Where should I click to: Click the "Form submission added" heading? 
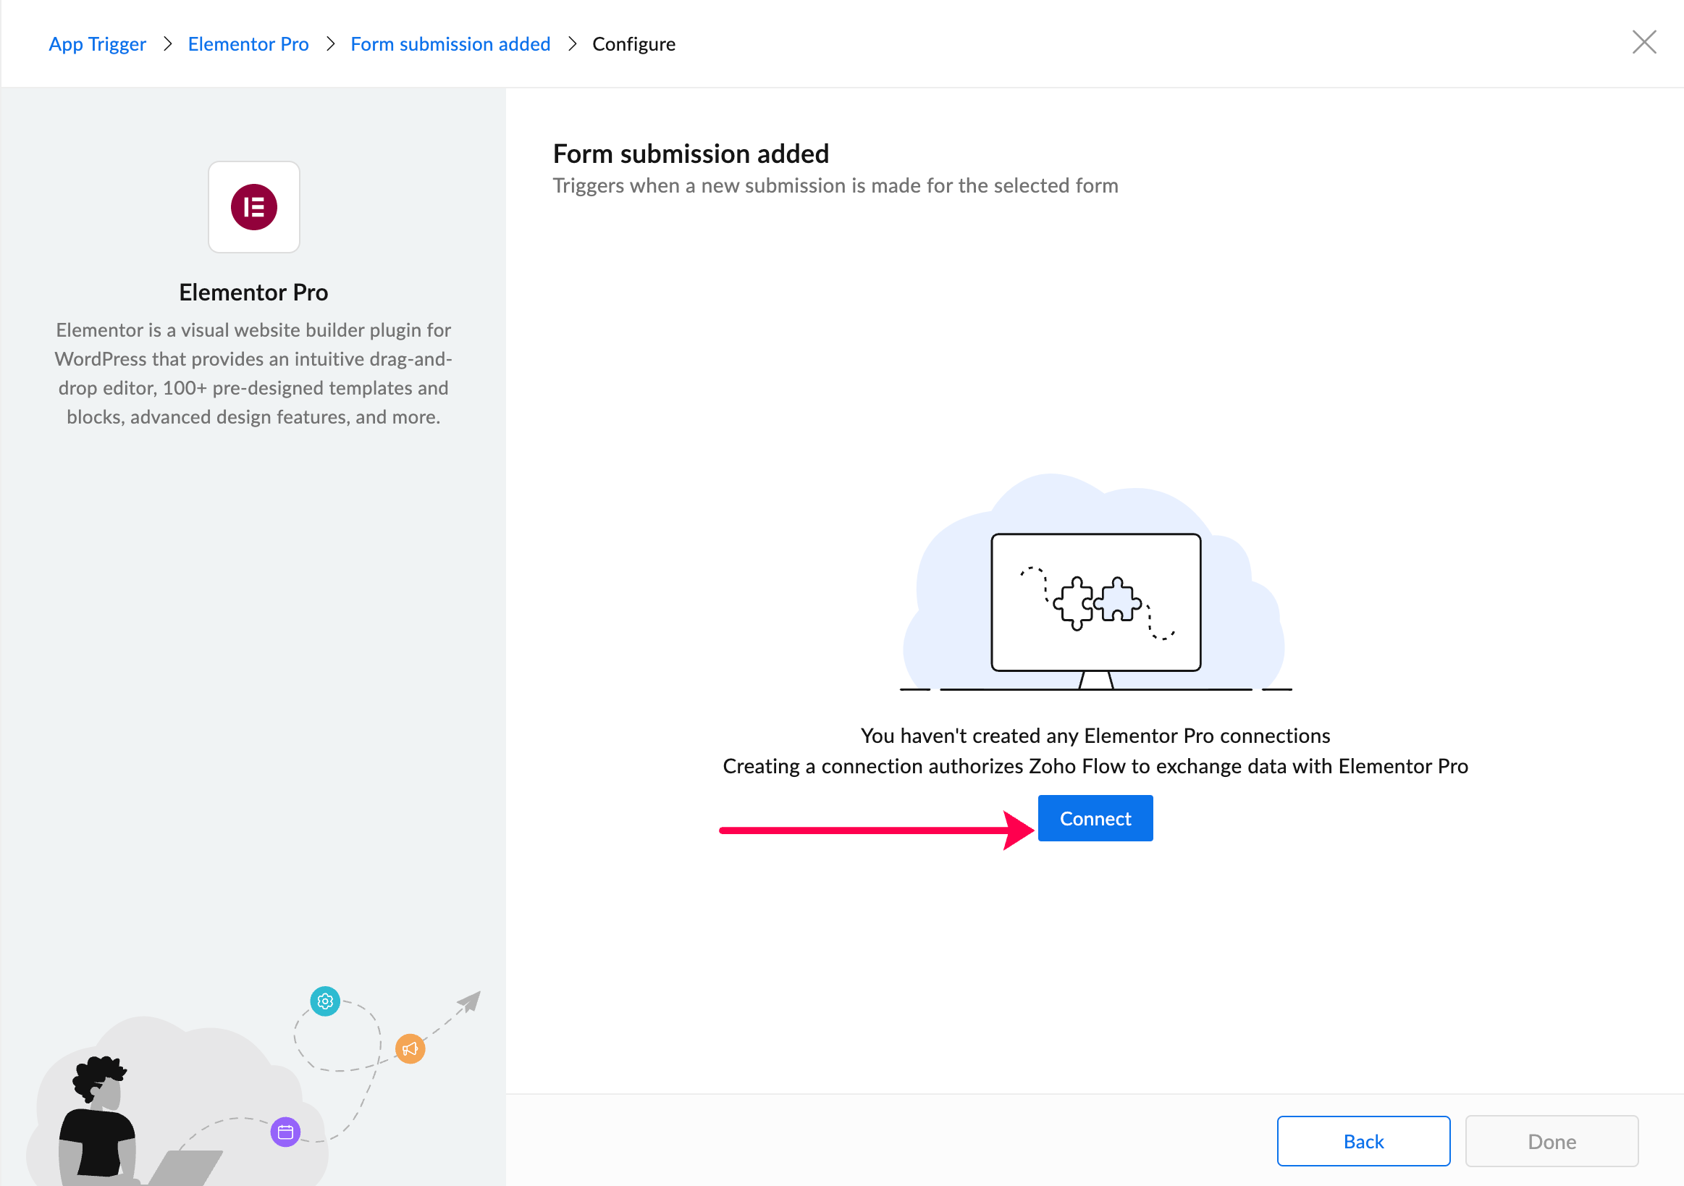pos(690,154)
